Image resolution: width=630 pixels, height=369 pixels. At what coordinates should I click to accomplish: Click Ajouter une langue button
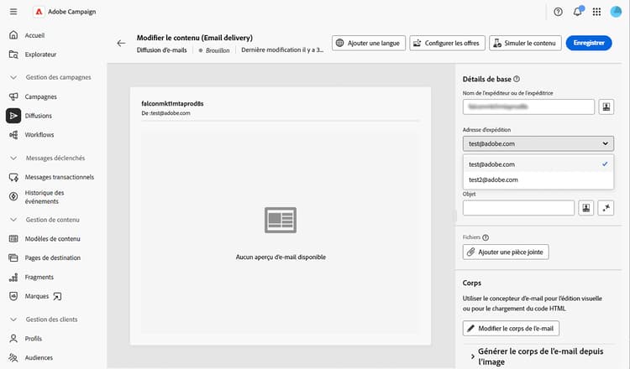[369, 43]
